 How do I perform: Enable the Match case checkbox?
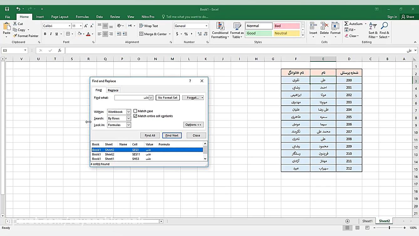135,111
